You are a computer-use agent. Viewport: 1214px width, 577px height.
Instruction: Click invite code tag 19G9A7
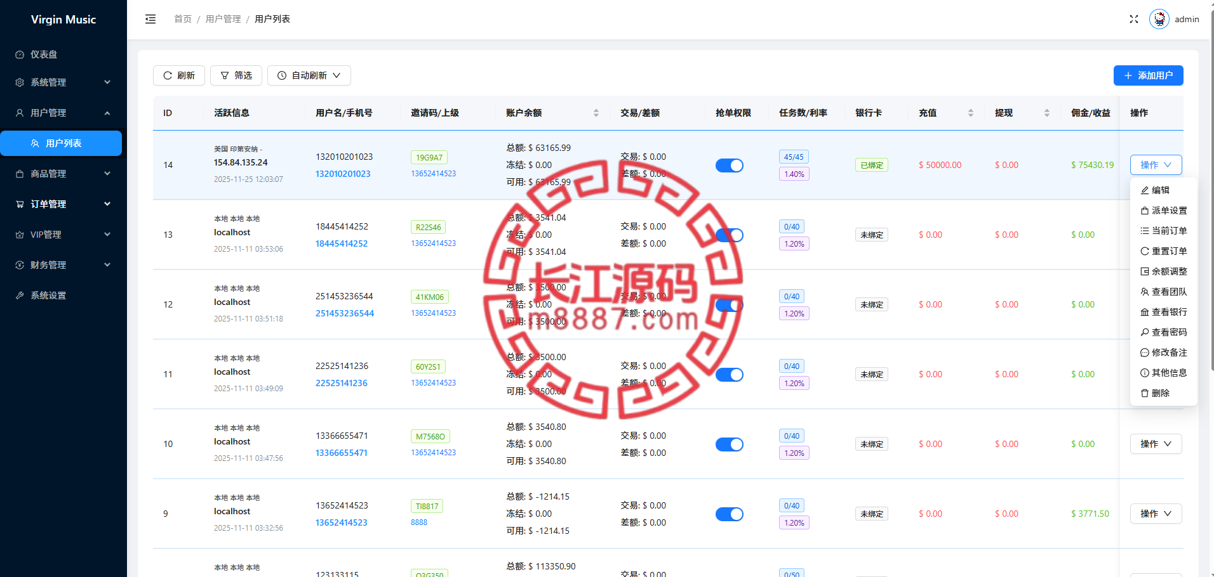429,157
